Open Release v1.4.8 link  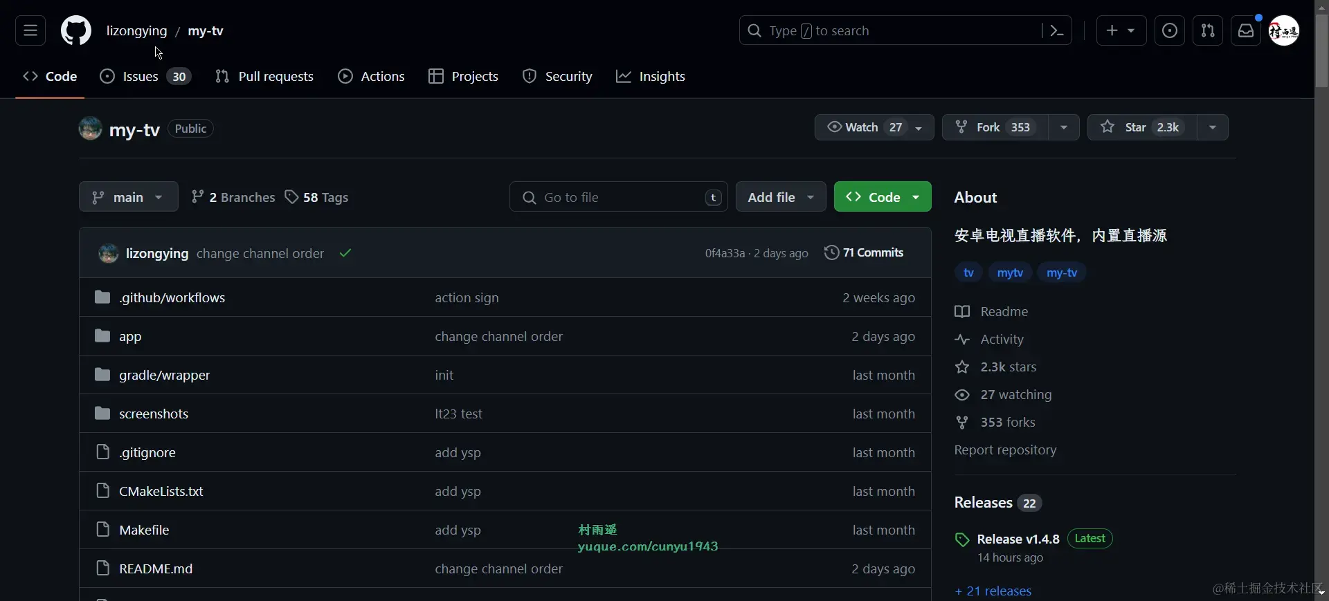(x=1018, y=539)
